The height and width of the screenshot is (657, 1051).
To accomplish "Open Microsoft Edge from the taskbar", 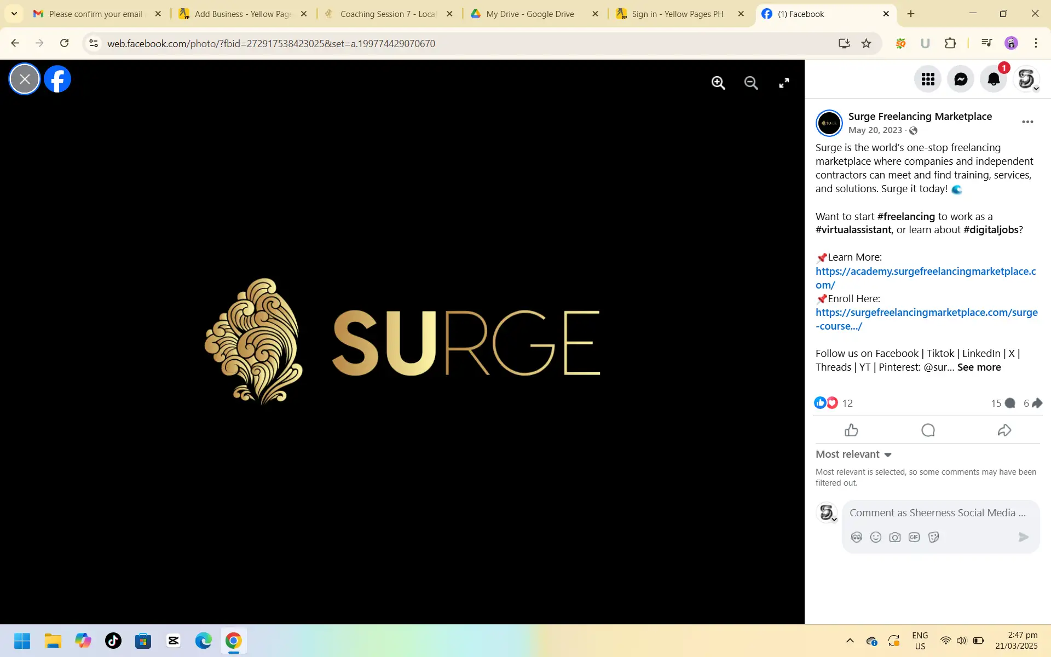I will (x=203, y=641).
